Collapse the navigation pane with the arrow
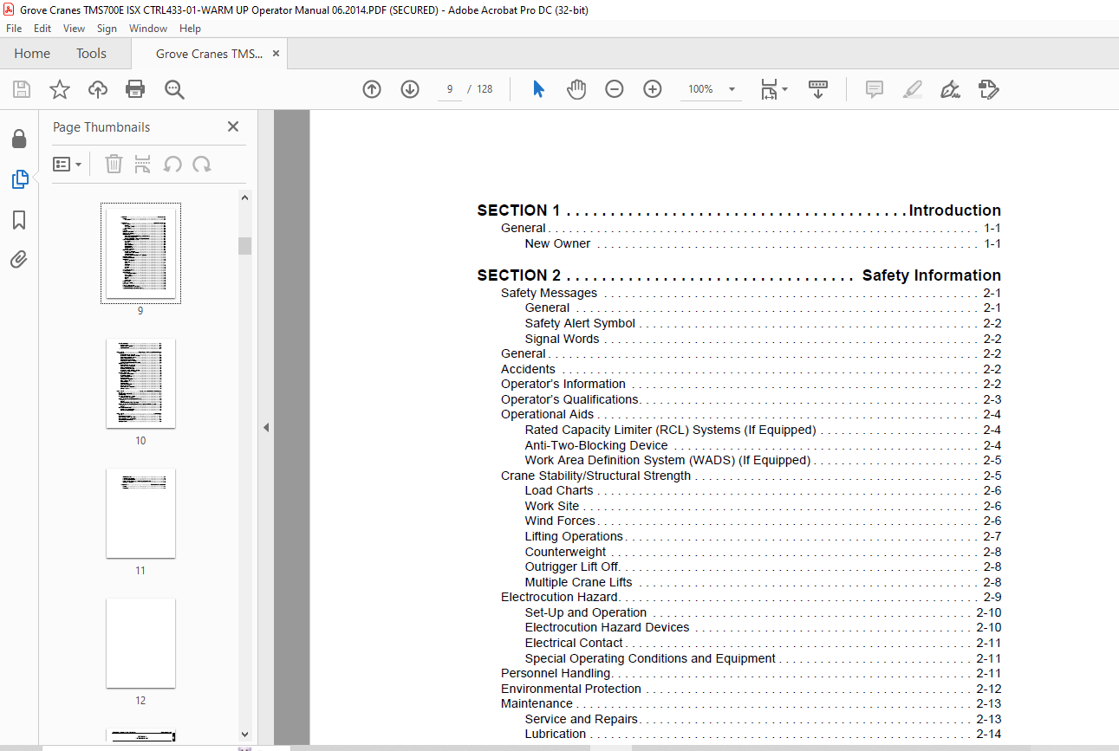1119x751 pixels. 266,427
